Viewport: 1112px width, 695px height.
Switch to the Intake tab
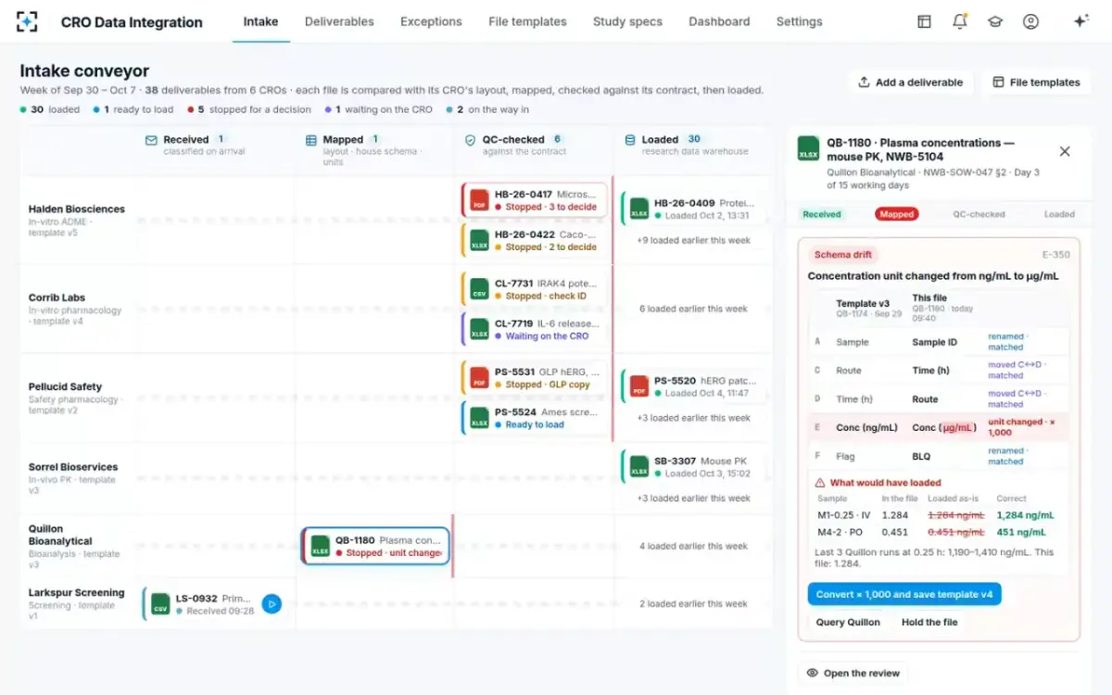[260, 21]
